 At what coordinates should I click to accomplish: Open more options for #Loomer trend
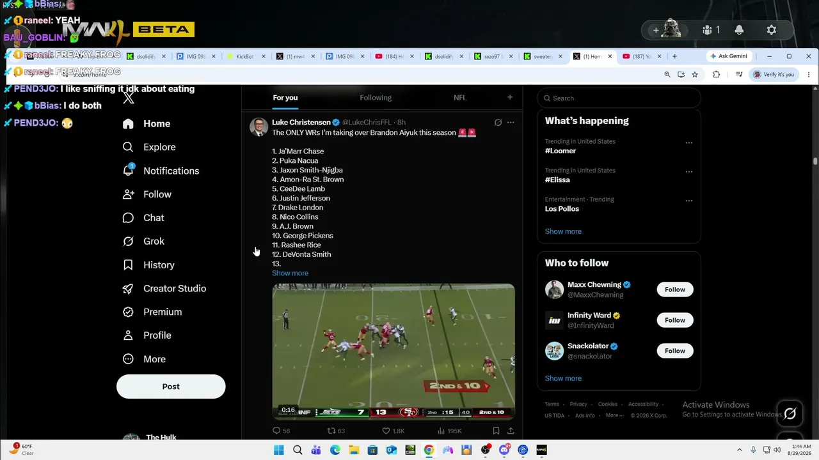tap(688, 142)
